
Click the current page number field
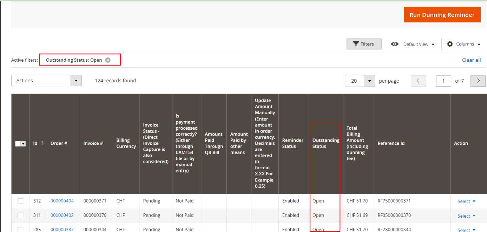[x=443, y=81]
